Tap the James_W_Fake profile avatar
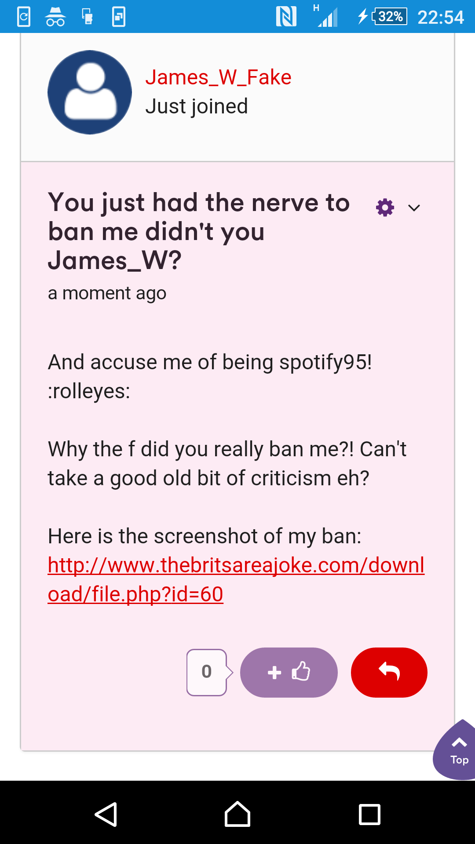Viewport: 475px width, 844px height. click(x=90, y=92)
